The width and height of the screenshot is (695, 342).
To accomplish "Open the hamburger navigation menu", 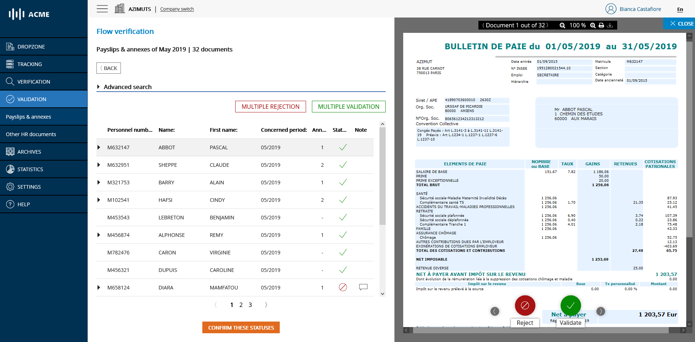I will click(x=102, y=8).
